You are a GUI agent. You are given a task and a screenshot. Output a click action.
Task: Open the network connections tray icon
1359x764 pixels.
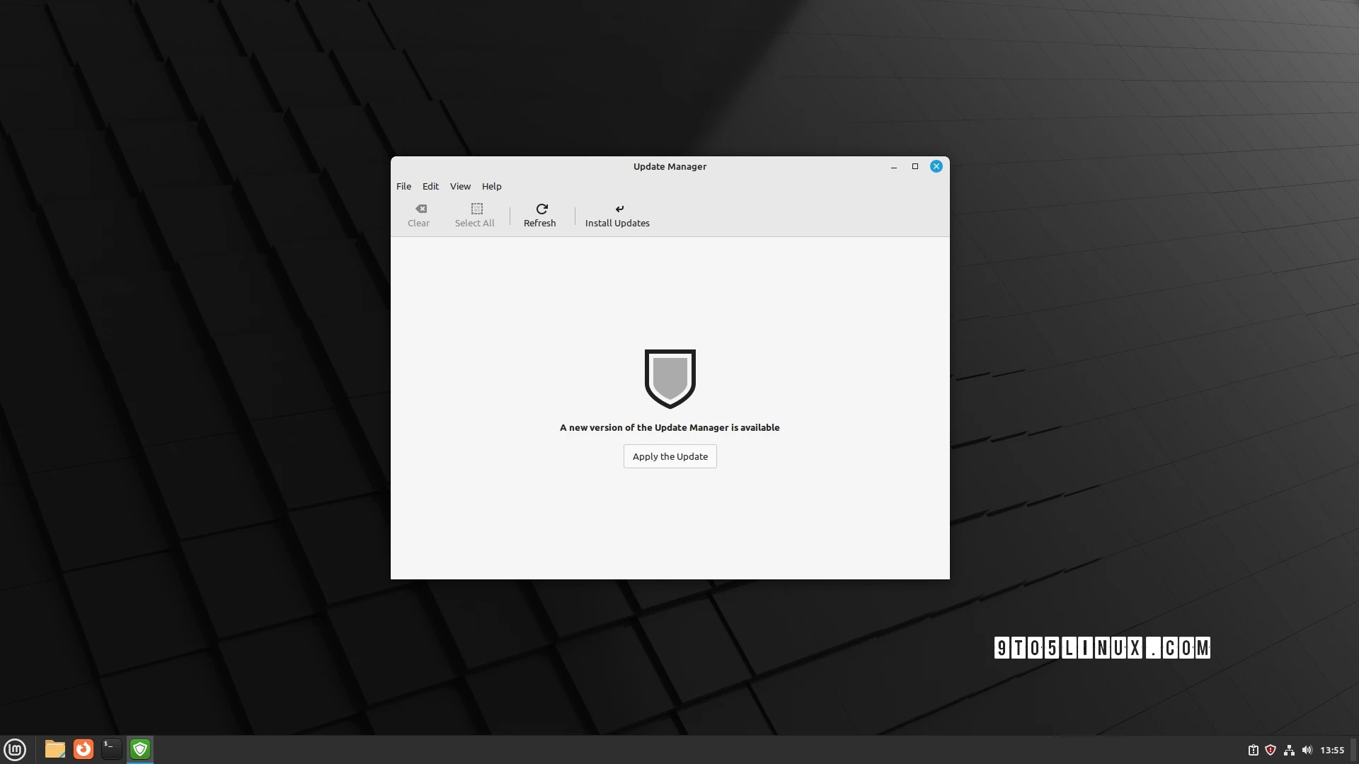pos(1289,750)
